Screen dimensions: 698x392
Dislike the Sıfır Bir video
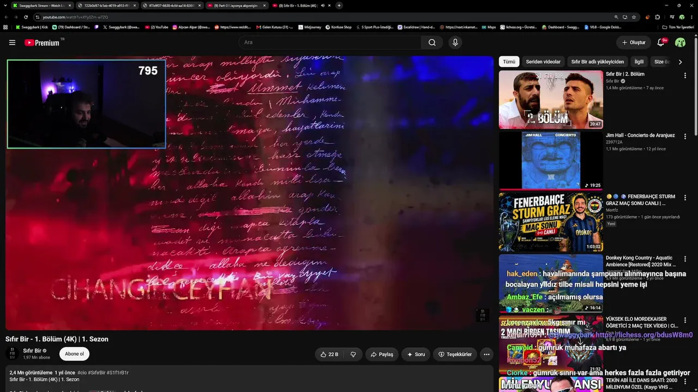click(353, 354)
